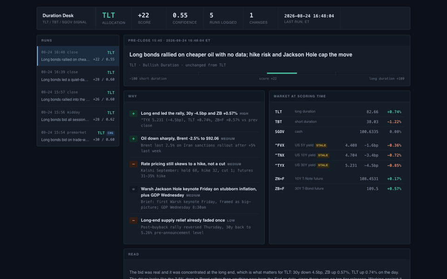Select the 08-24 16:48 close run
Screen dimensions: 447x279
(x=78, y=56)
